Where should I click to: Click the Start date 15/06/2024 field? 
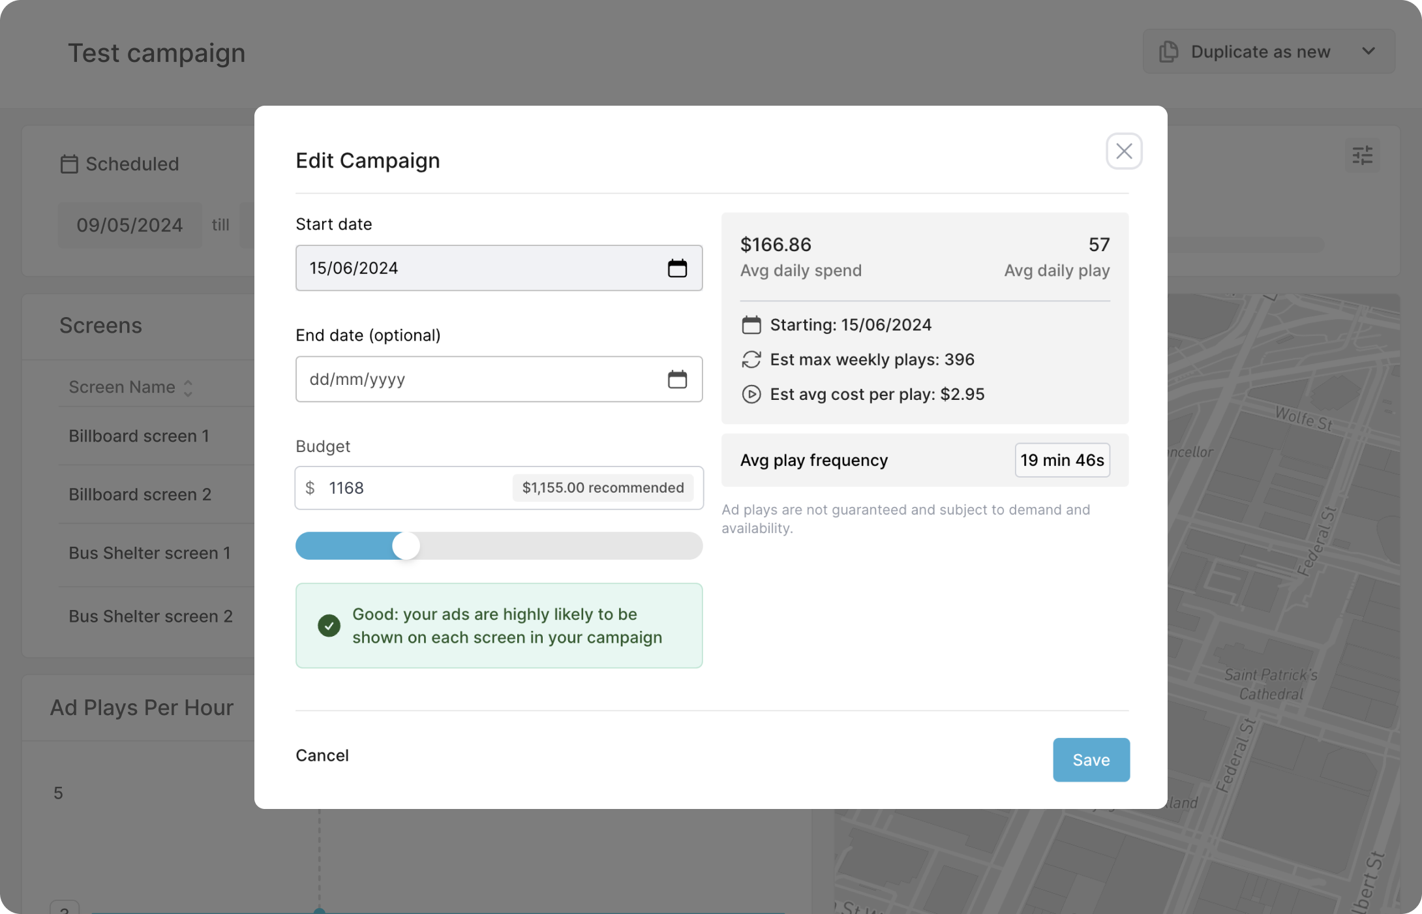(457, 268)
